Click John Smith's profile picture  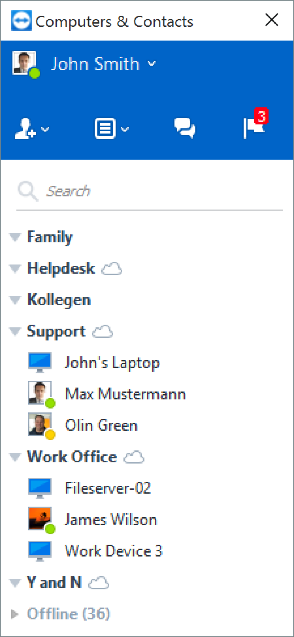coord(24,63)
